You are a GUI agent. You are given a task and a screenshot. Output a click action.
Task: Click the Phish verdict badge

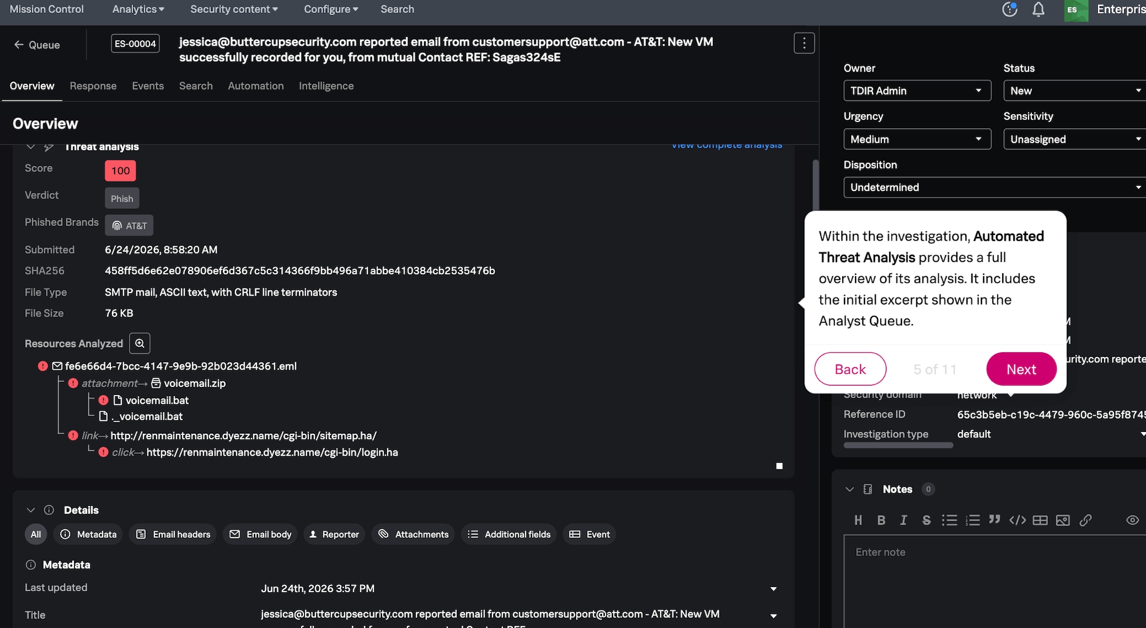122,198
